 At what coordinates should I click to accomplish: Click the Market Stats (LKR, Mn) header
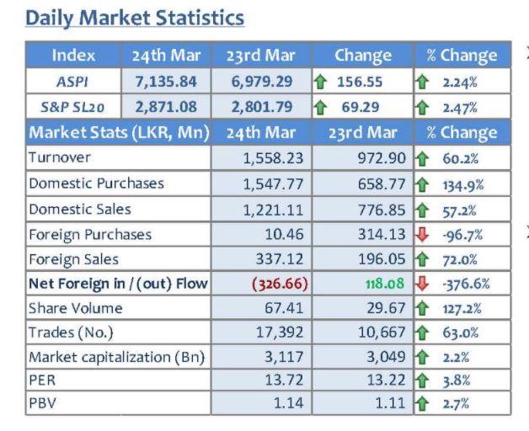(119, 132)
